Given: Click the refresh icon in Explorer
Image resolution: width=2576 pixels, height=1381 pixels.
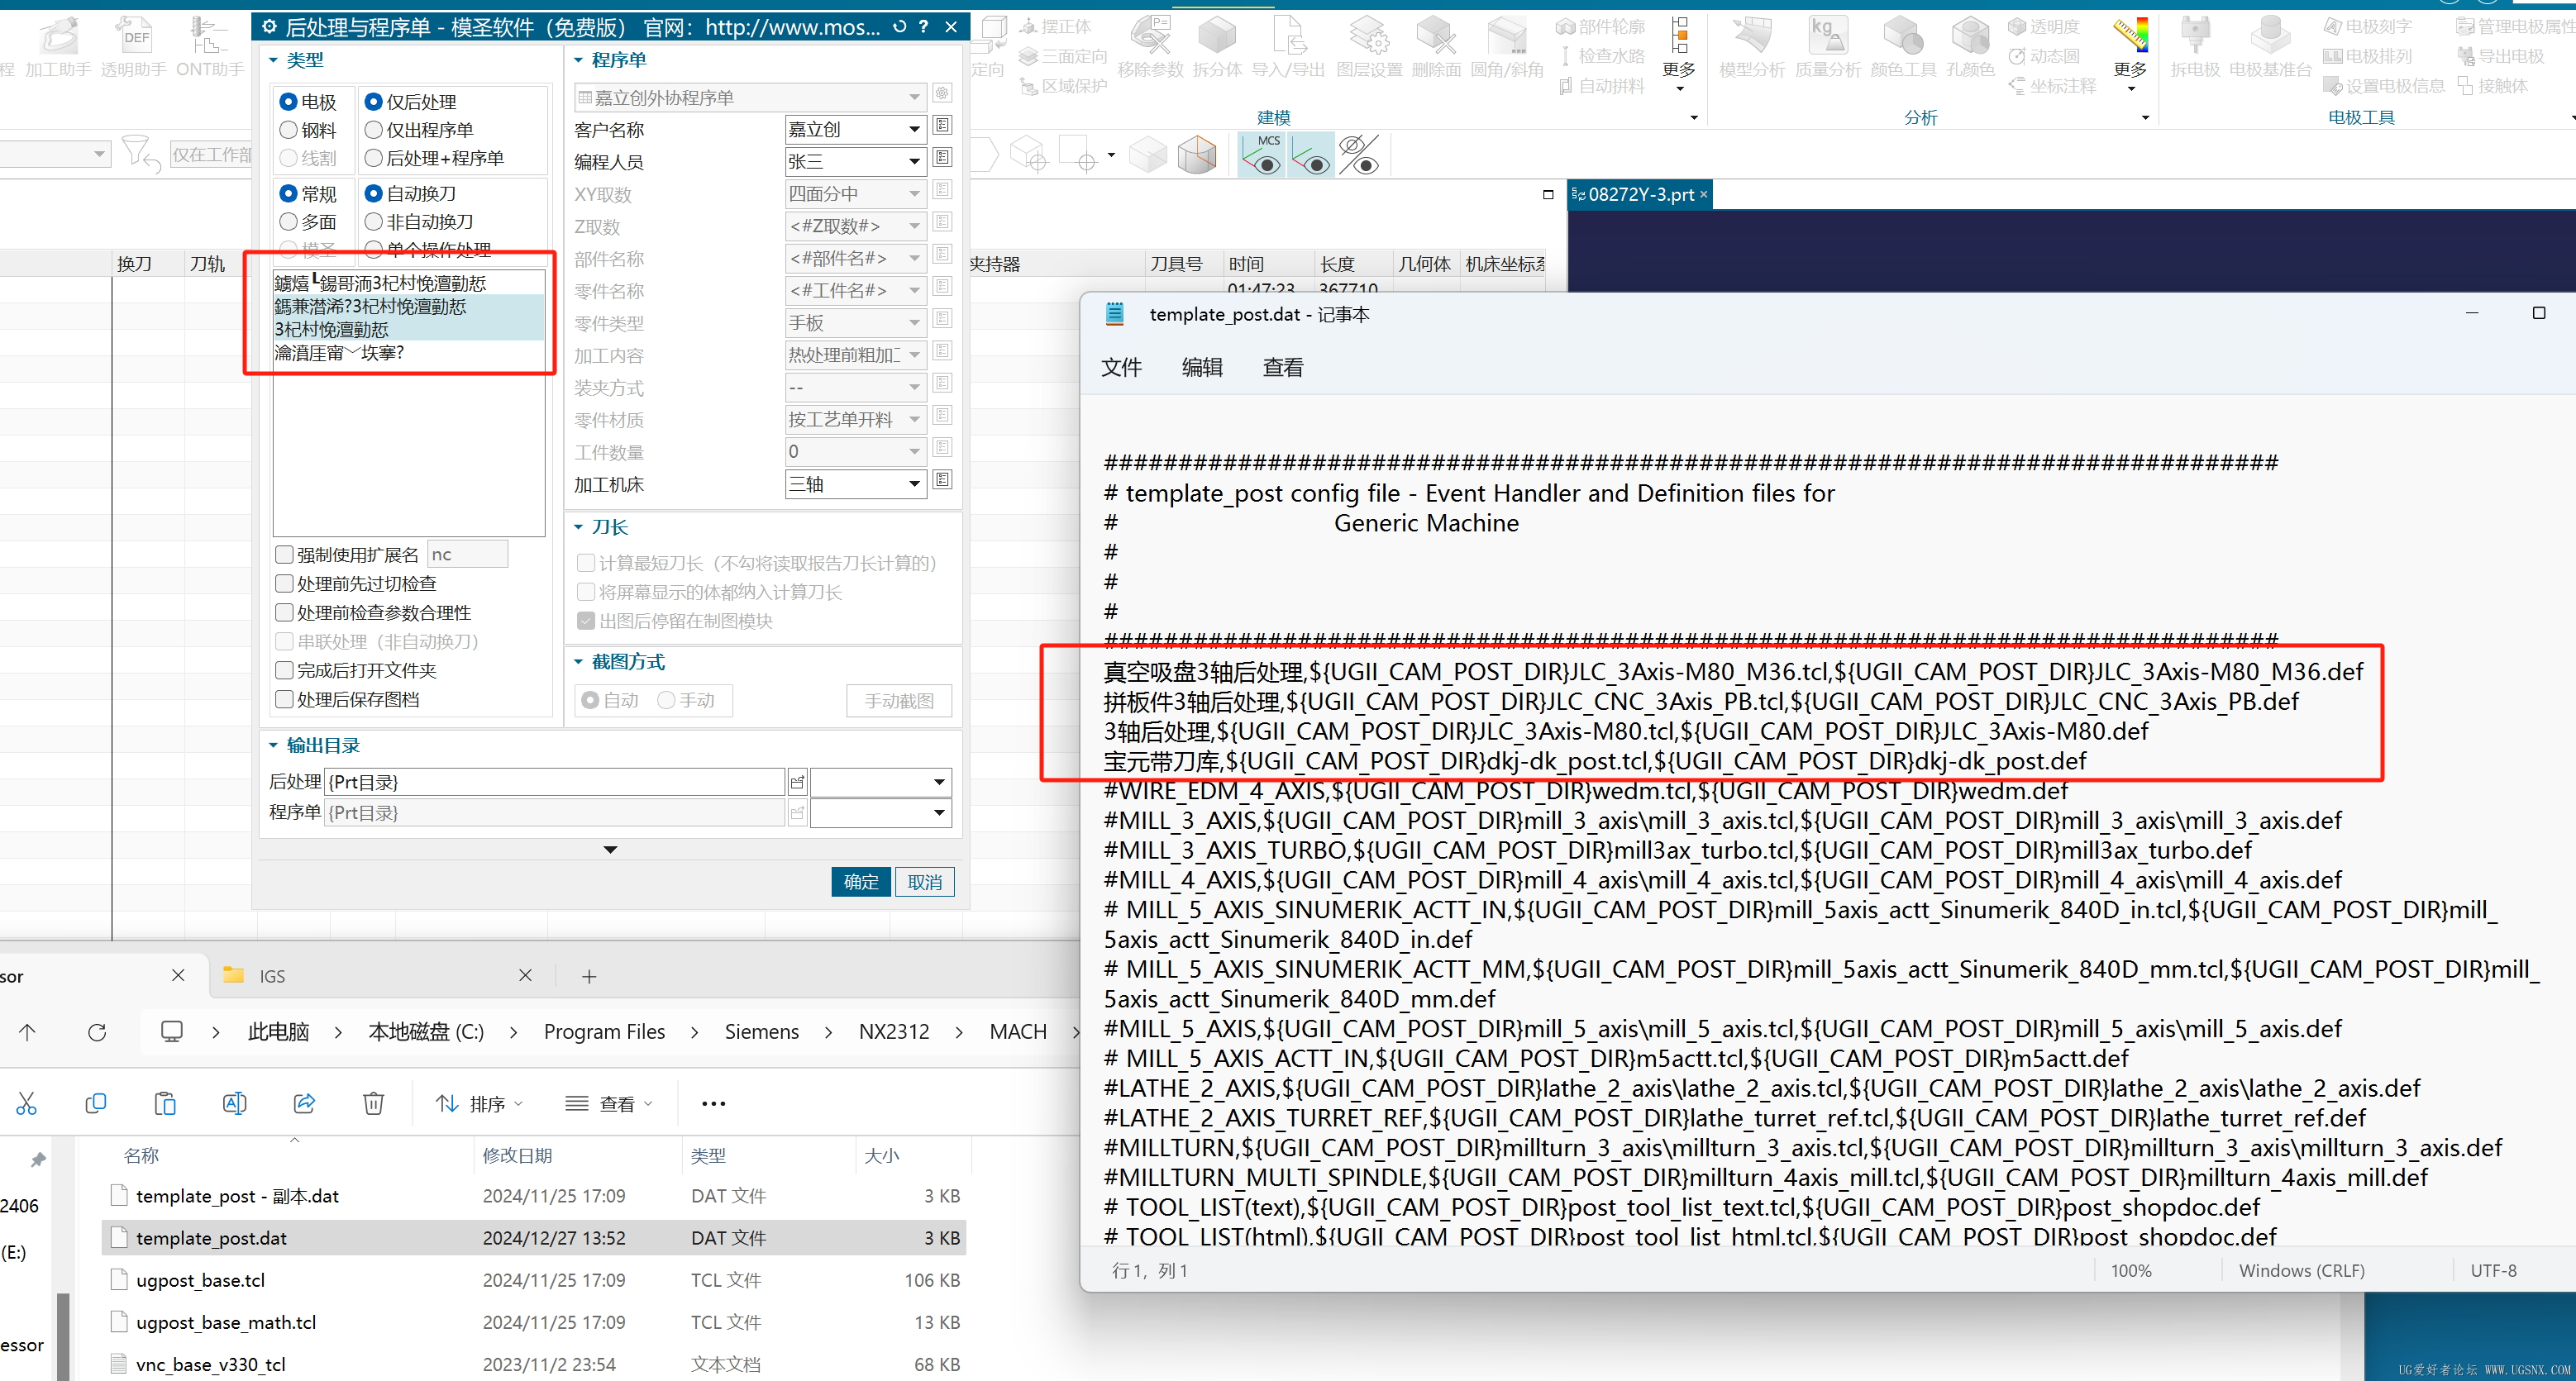Looking at the screenshot, I should click(97, 1032).
